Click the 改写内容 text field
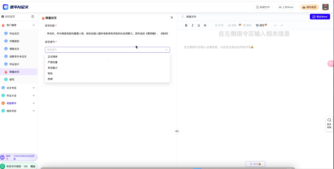The width and height of the screenshot is (334, 169). (x=107, y=34)
